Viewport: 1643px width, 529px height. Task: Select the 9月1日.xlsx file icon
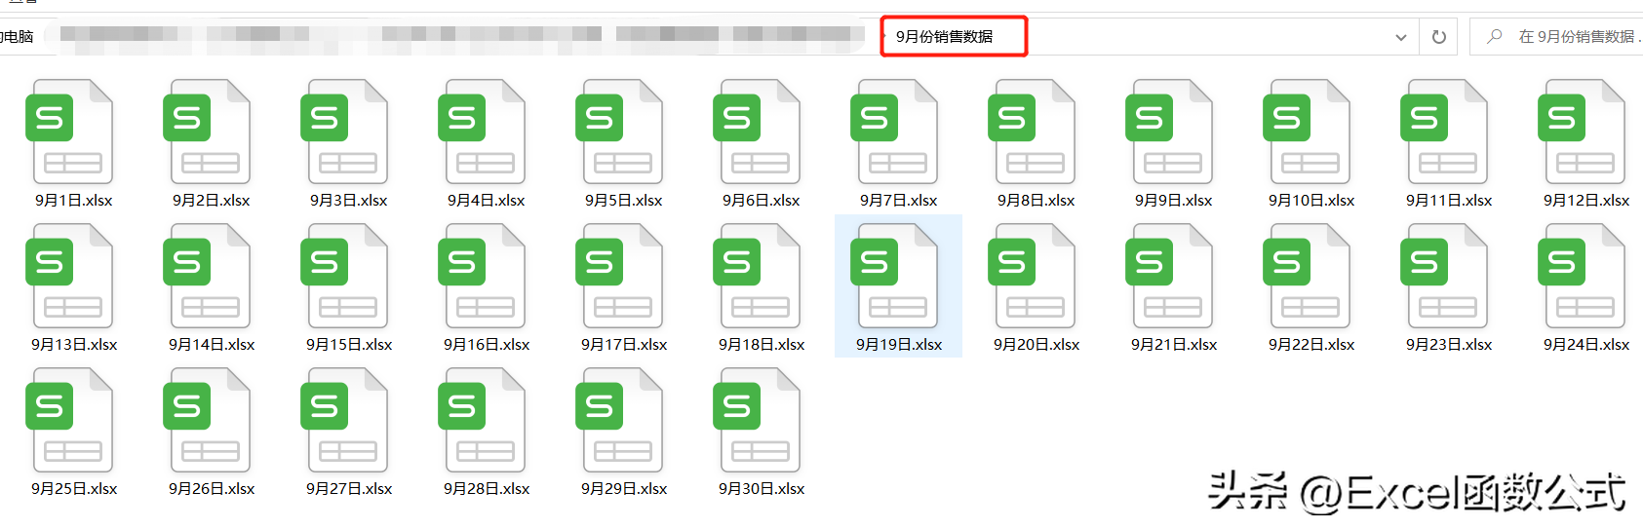coord(69,132)
